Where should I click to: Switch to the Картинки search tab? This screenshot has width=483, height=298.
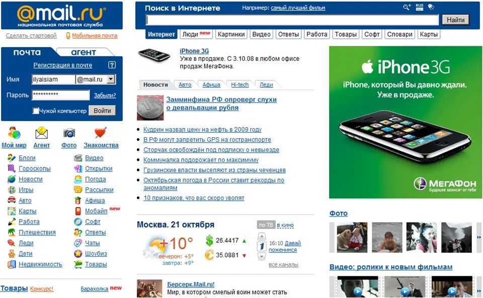point(231,34)
